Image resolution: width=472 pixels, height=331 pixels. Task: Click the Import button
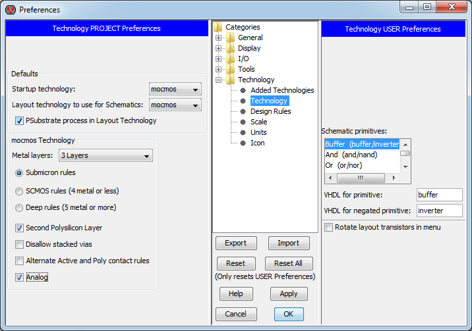[x=289, y=243]
